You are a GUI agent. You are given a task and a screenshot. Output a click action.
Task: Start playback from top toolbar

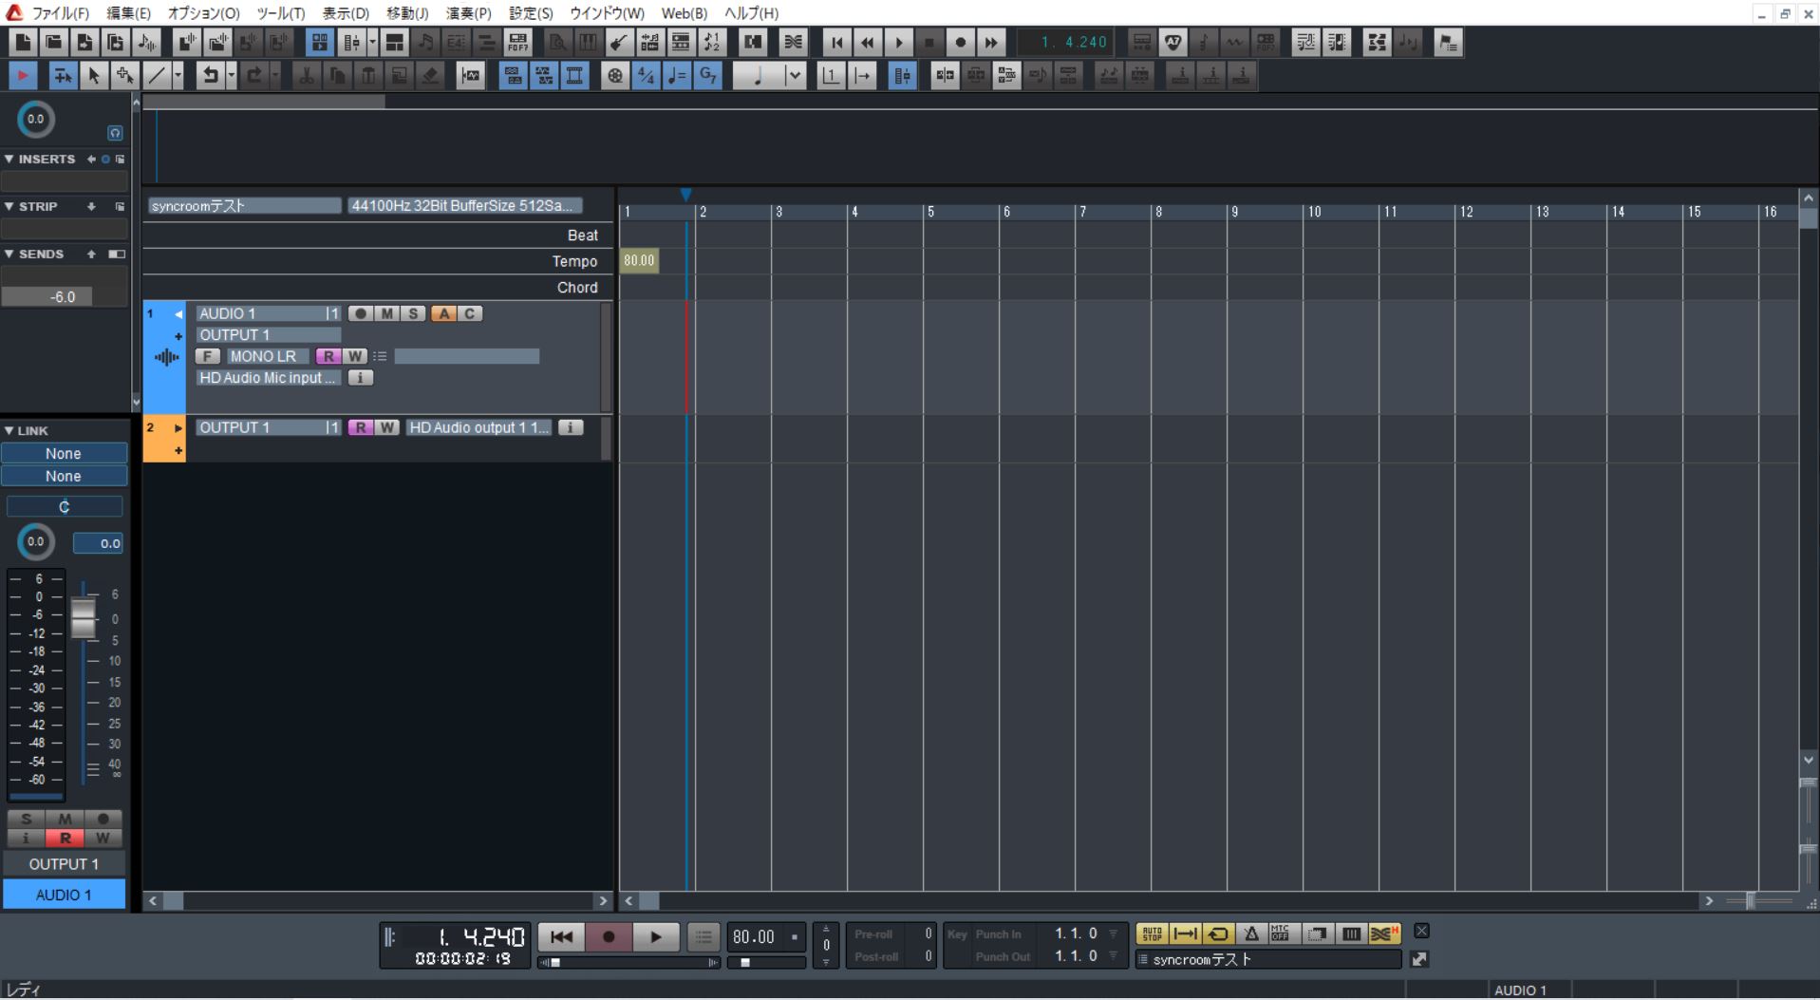tap(898, 43)
